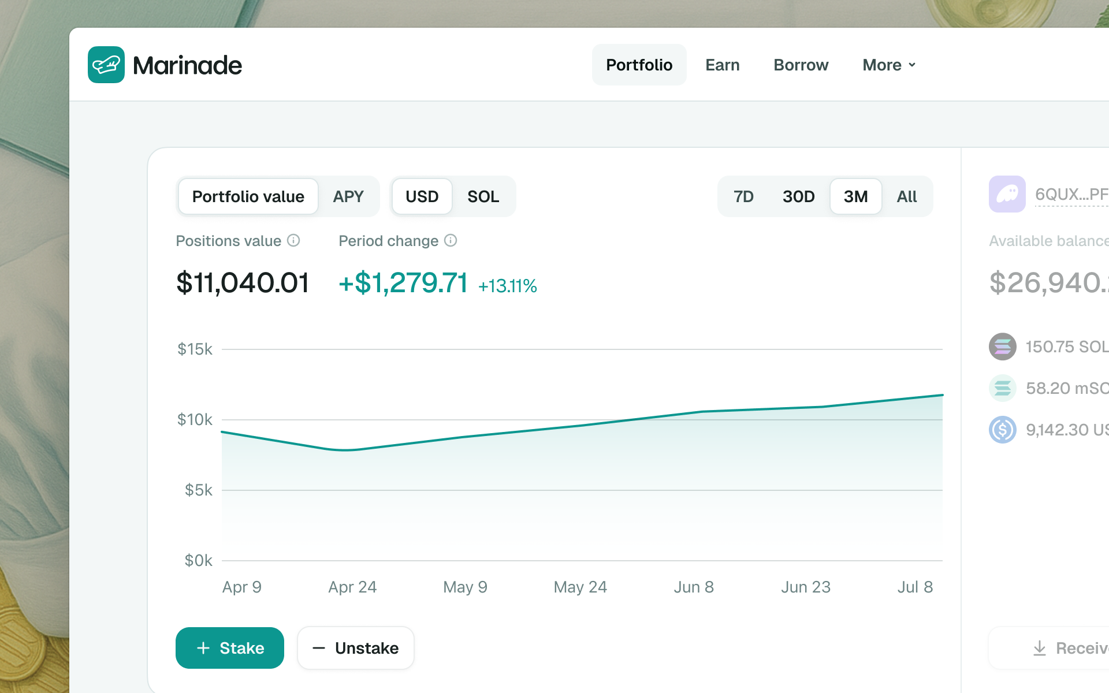Click the $5k y-axis label
The width and height of the screenshot is (1109, 693).
[199, 490]
